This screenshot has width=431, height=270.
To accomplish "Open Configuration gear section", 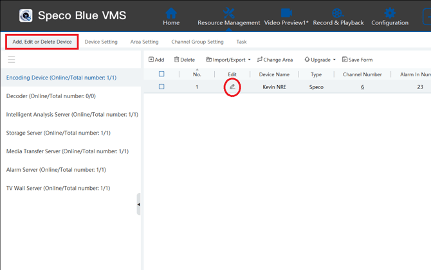I will click(389, 17).
